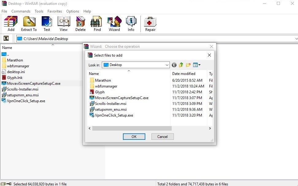Close the Select files to add dialog
Image resolution: width=298 pixels, height=186 pixels.
[209, 55]
